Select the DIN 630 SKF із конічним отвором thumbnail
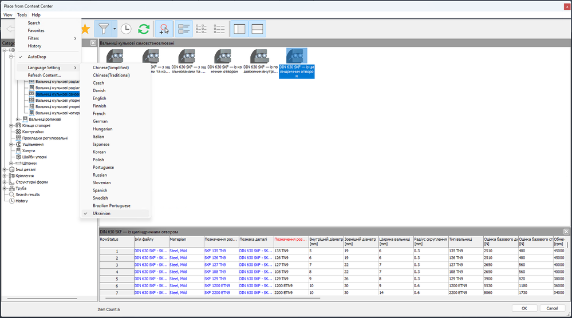Image resolution: width=572 pixels, height=318 pixels. point(224,62)
